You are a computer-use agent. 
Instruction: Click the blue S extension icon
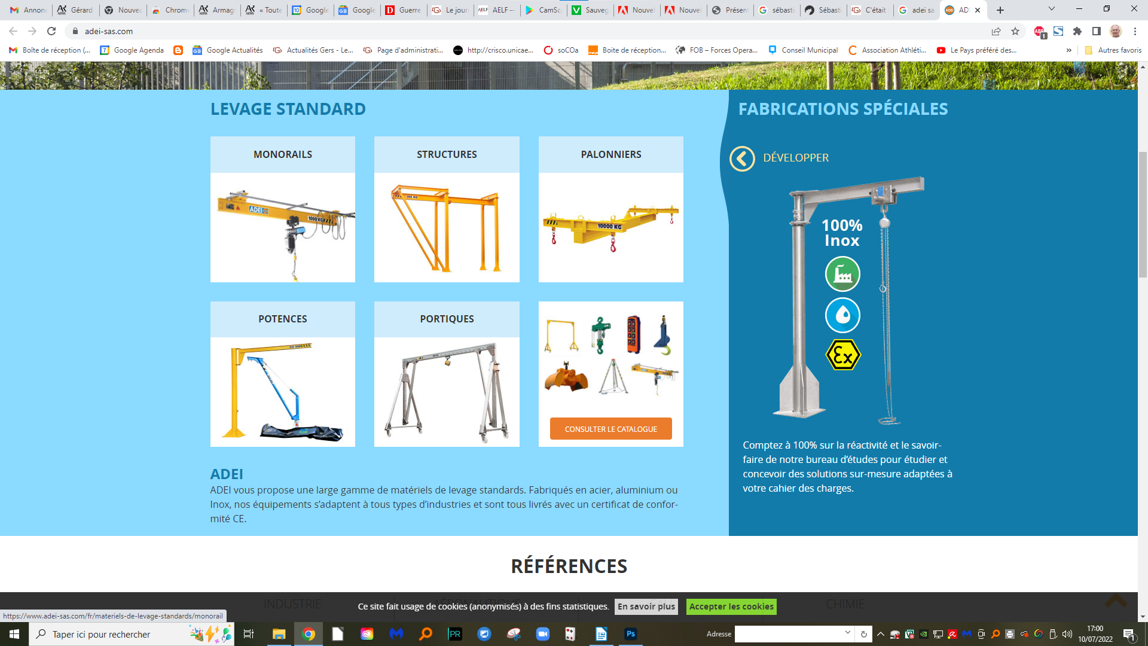pyautogui.click(x=1058, y=31)
